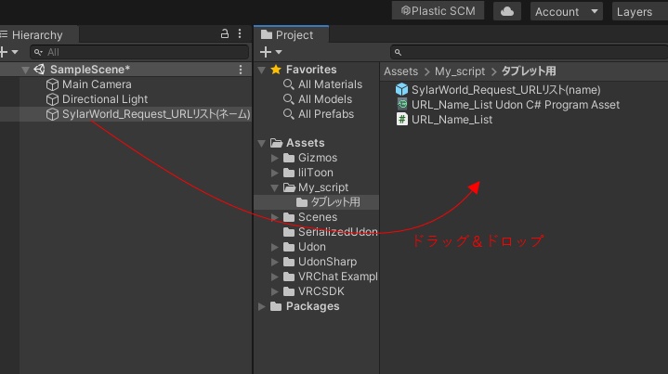Click the Assets breadcrumb link

400,71
